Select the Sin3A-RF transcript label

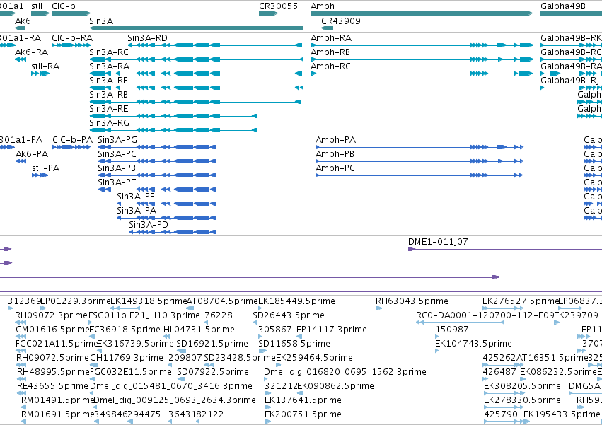(x=108, y=81)
